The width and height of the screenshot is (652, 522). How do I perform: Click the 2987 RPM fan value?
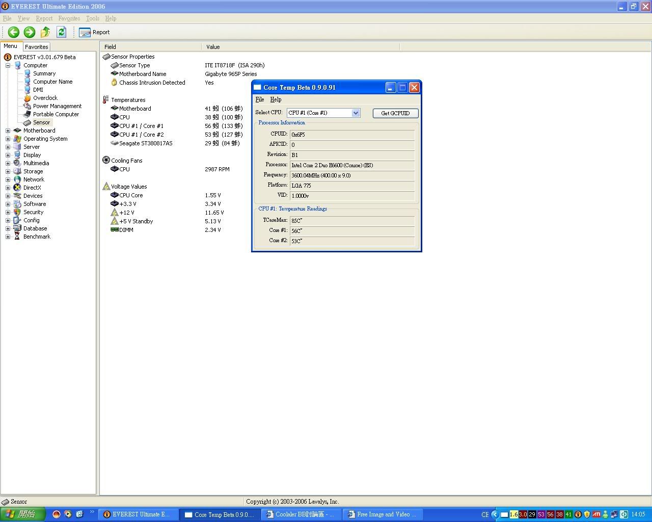(x=217, y=169)
